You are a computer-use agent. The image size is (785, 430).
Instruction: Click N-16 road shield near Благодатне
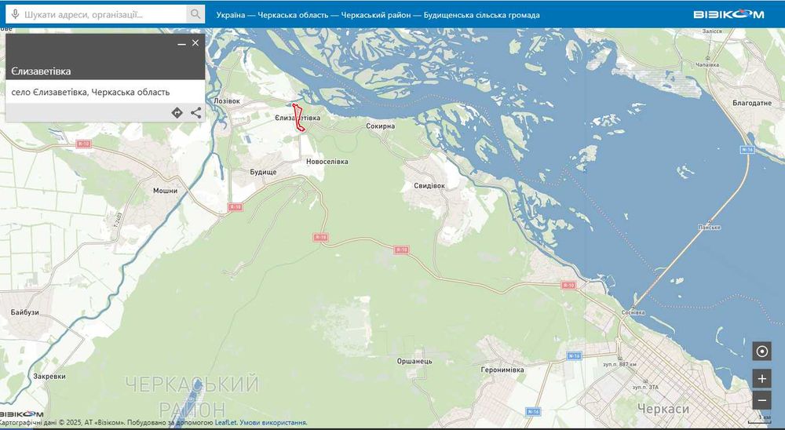point(747,150)
